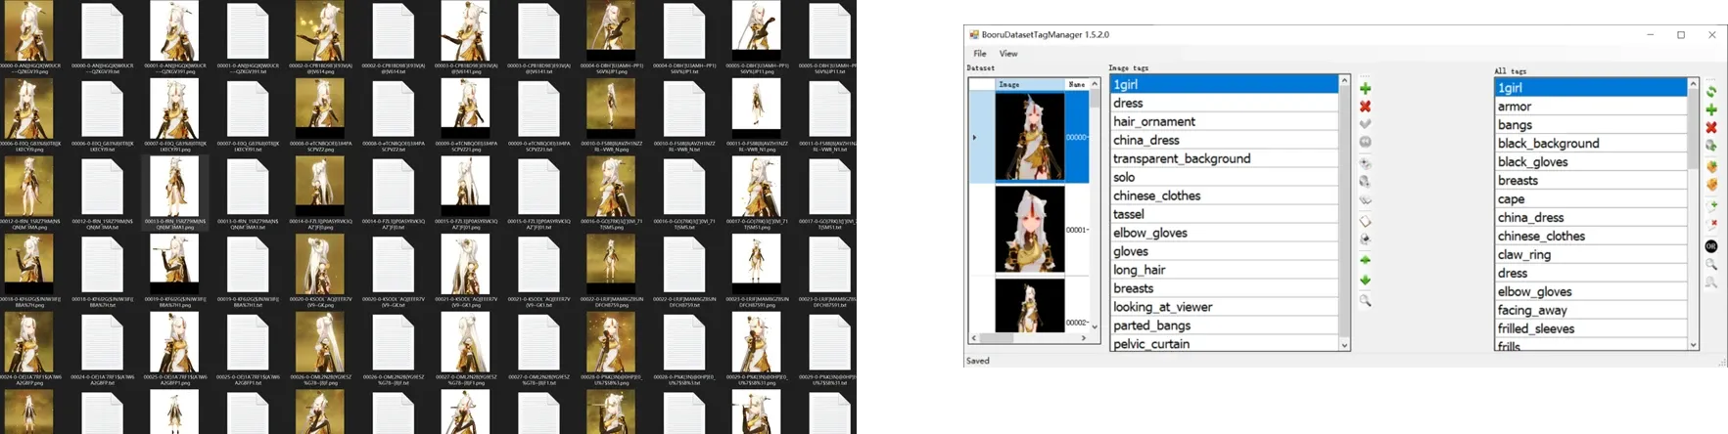Click Dataset vertical scrollbar up arrow
Image resolution: width=1728 pixels, height=434 pixels.
tap(1095, 84)
